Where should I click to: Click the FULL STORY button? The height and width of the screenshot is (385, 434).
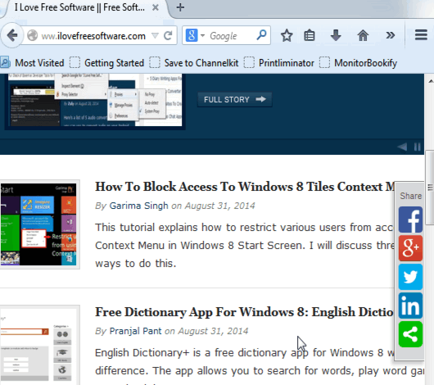coord(235,99)
